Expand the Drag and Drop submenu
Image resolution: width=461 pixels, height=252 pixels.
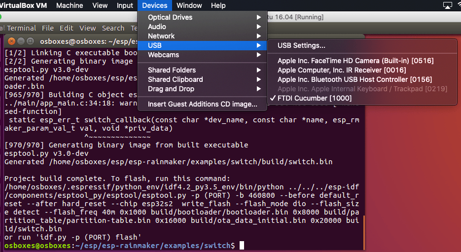(202, 89)
